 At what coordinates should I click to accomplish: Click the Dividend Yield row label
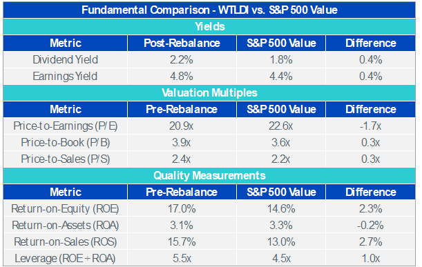(66, 60)
